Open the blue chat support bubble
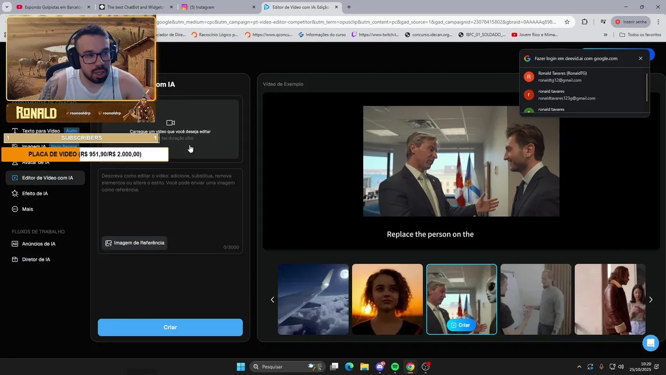The height and width of the screenshot is (375, 666). point(650,343)
